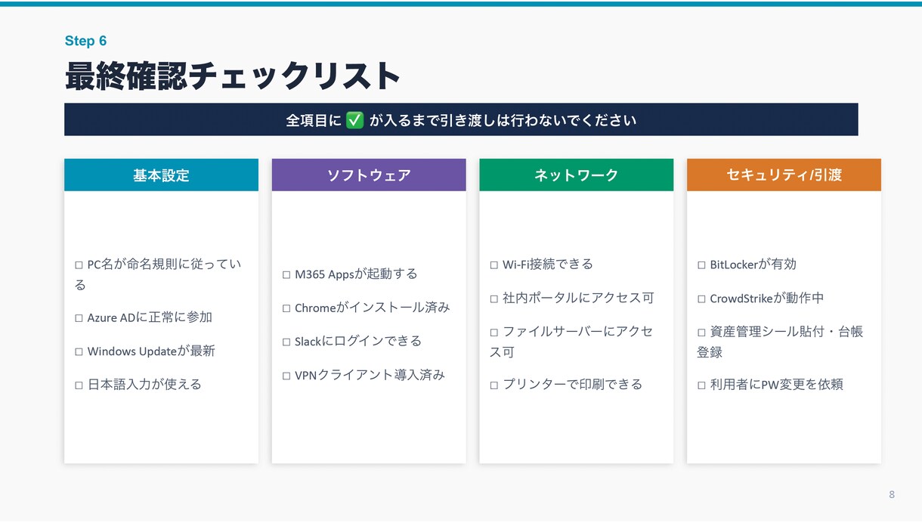Click the text 日本語入力が使える
Image resolution: width=922 pixels, height=526 pixels.
tap(144, 385)
